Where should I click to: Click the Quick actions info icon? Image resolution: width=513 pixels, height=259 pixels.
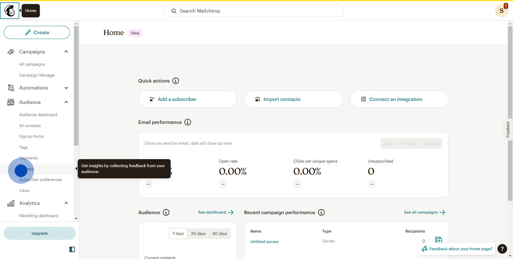pos(176,81)
